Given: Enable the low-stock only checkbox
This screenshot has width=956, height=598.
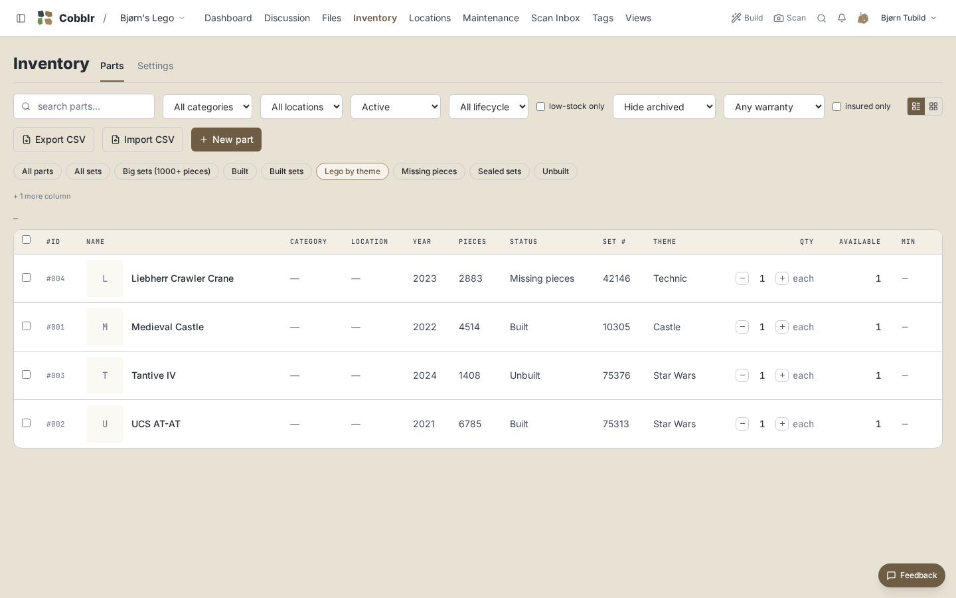Looking at the screenshot, I should 540,106.
